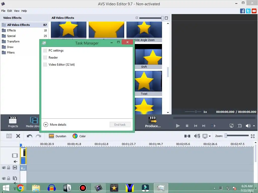This screenshot has width=258, height=193.
Task: Toggle overlay track visibility eye
Action: coord(4,178)
